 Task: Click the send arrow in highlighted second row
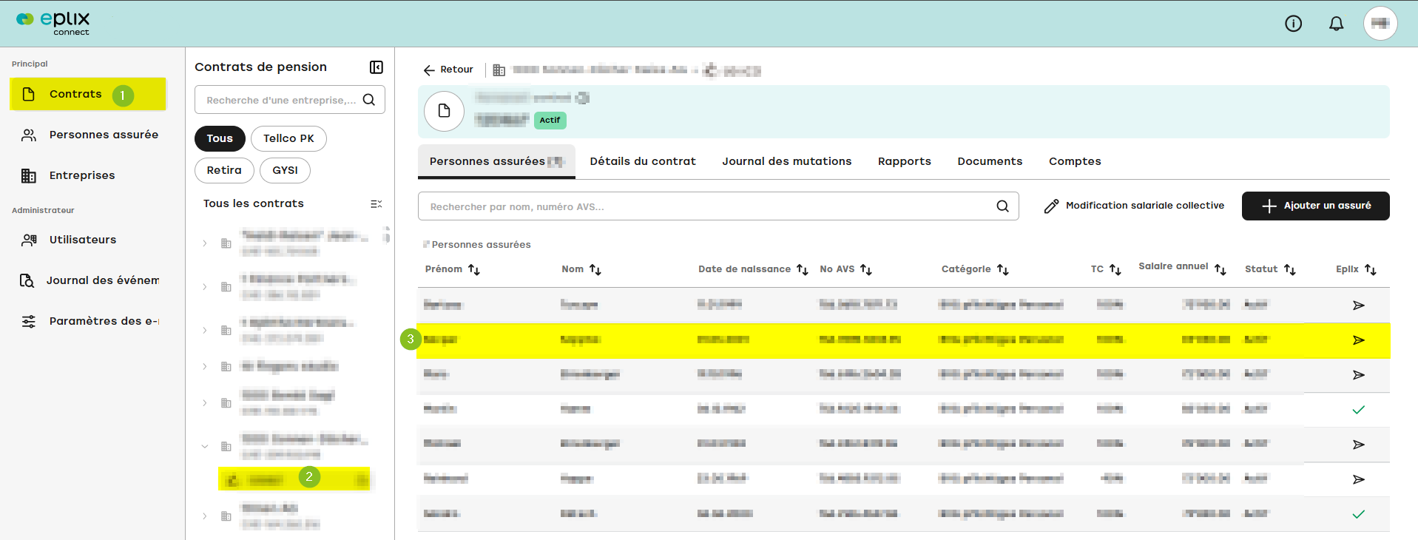click(x=1358, y=340)
